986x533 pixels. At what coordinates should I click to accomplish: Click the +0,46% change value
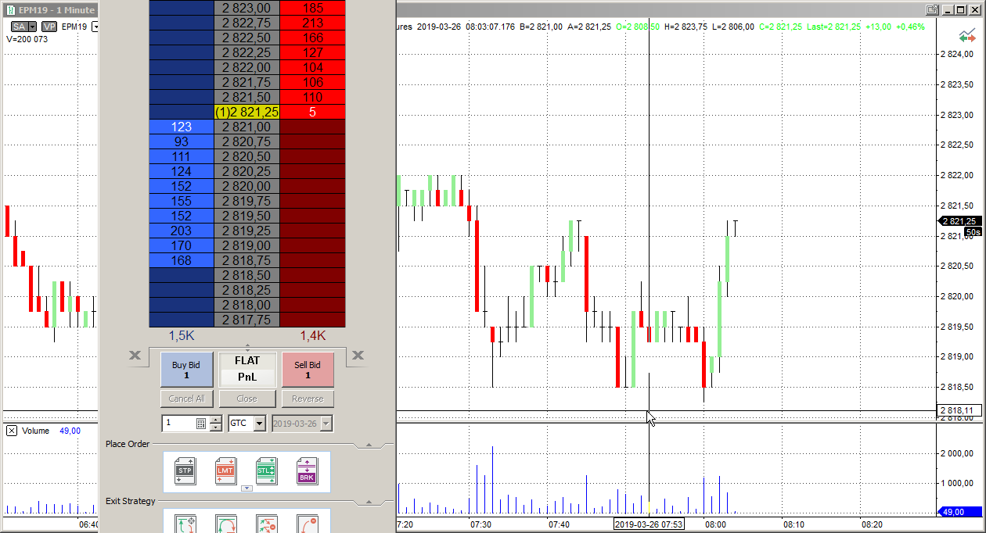[x=911, y=27]
